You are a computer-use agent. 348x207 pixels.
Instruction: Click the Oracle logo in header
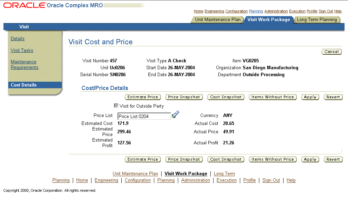point(24,5)
